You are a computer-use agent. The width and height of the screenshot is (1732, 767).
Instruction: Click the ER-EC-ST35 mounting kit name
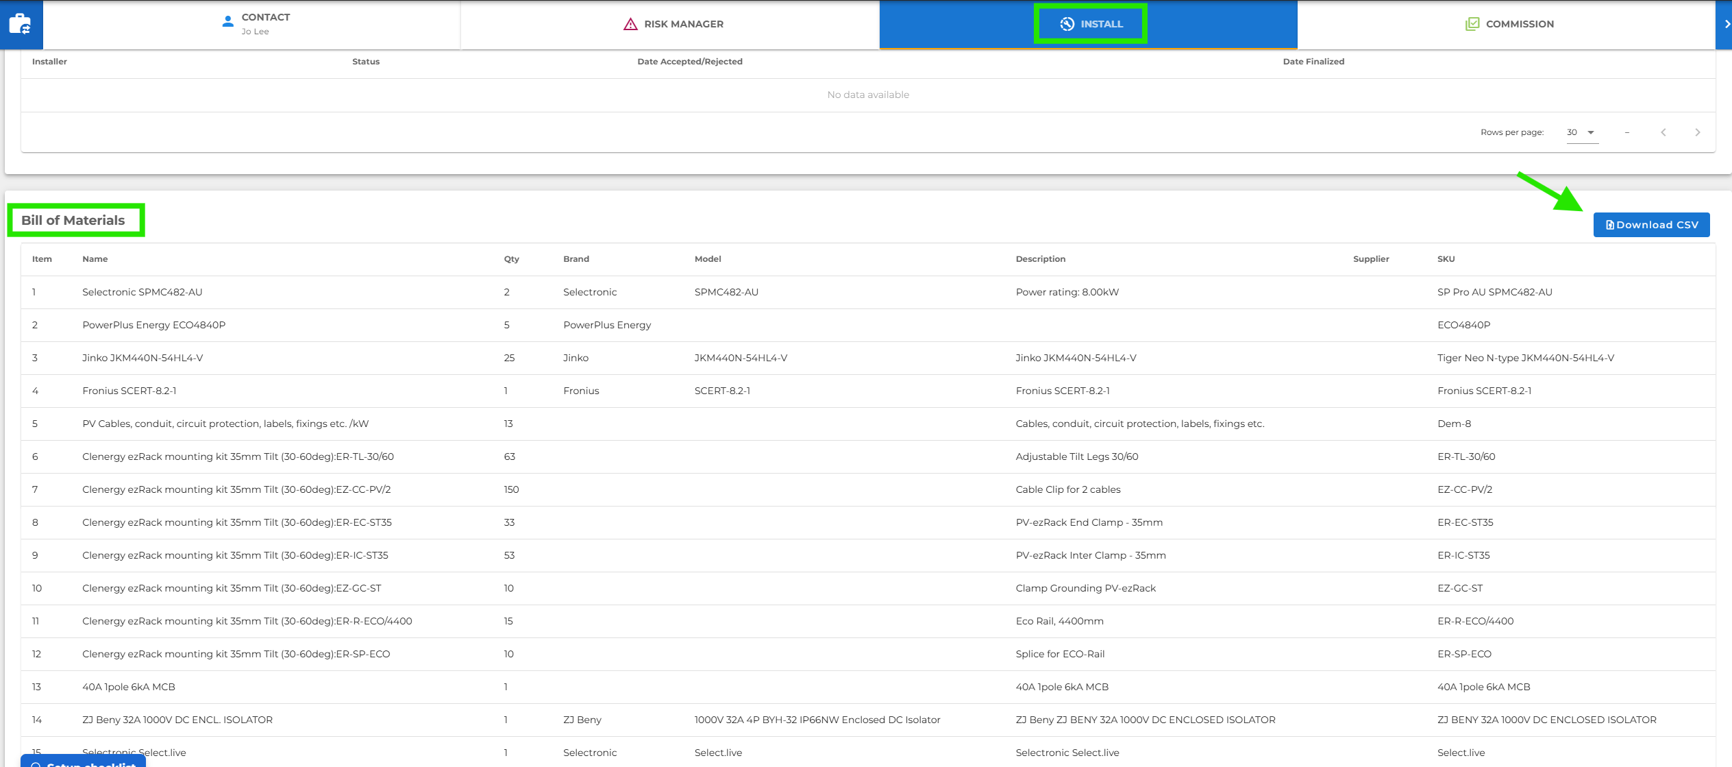(x=237, y=522)
